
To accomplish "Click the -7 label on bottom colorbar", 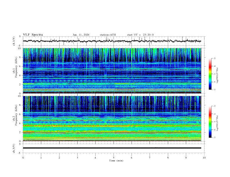I will [214, 138].
